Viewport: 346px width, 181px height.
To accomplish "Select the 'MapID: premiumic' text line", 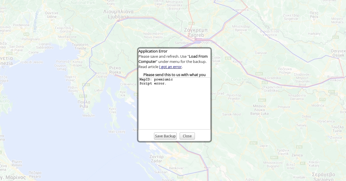I will (156, 79).
